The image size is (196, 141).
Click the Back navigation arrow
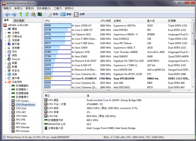coord(7,14)
